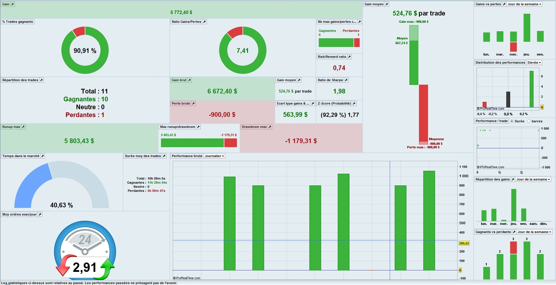This screenshot has height=285, width=556.
Task: Expand the Elevée dropdown in Distribution des performances
Action: tap(534, 62)
